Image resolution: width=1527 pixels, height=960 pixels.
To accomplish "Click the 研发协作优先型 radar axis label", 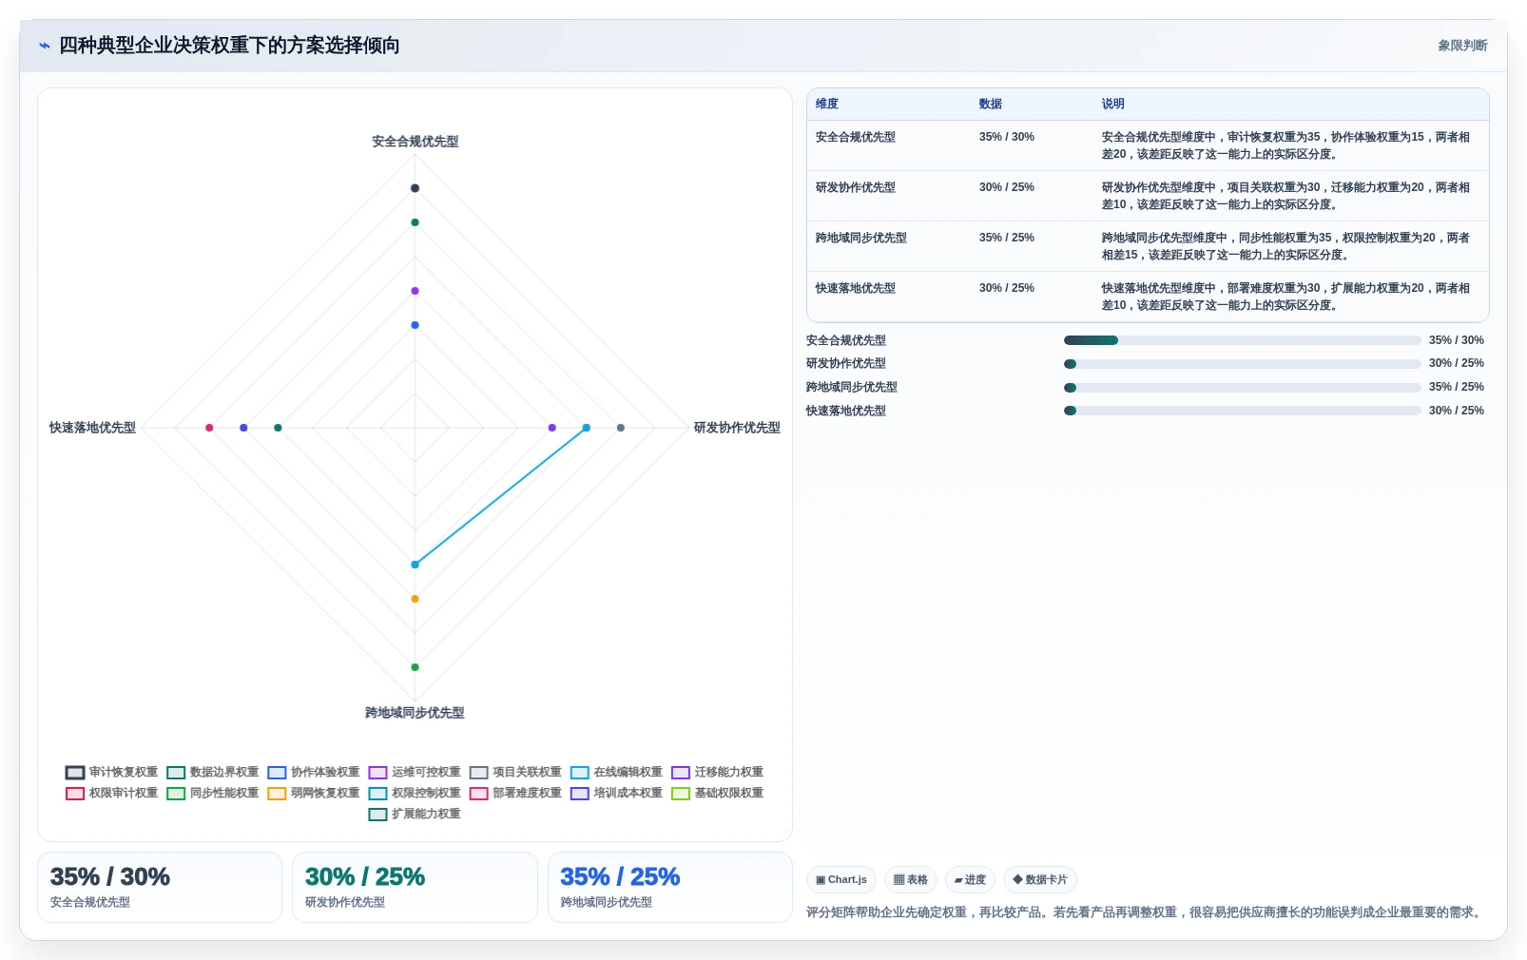I will (x=737, y=428).
